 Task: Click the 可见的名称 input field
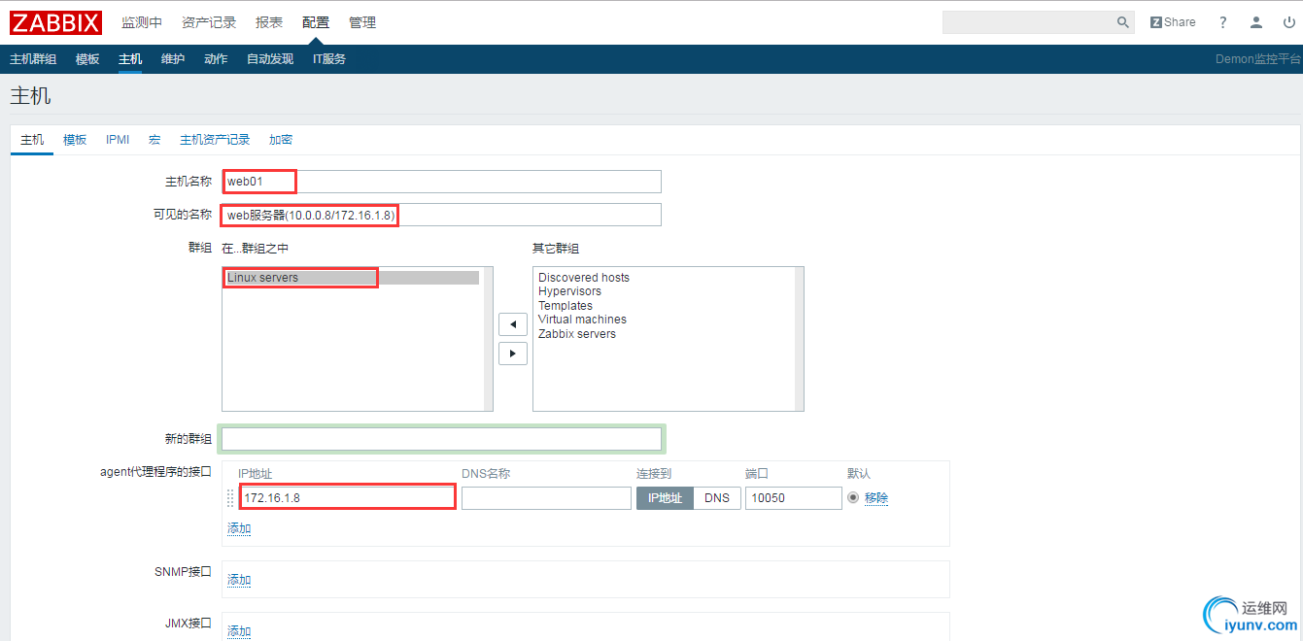pos(441,215)
